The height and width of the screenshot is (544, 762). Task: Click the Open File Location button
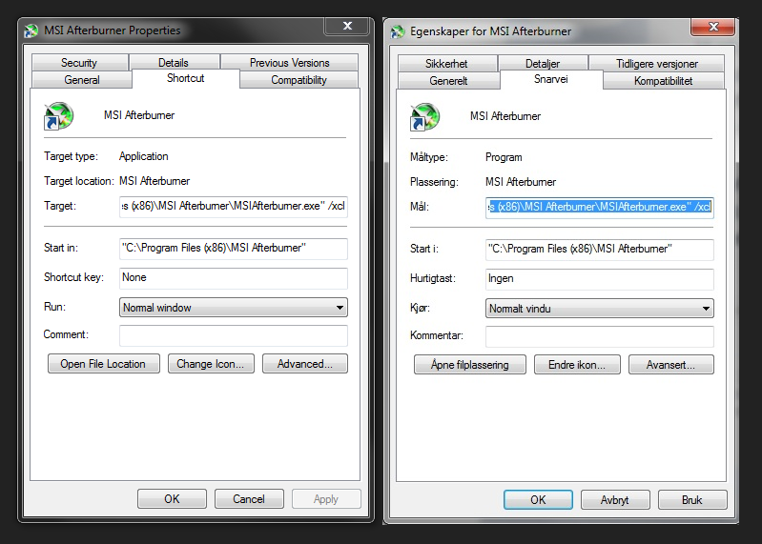coord(104,364)
